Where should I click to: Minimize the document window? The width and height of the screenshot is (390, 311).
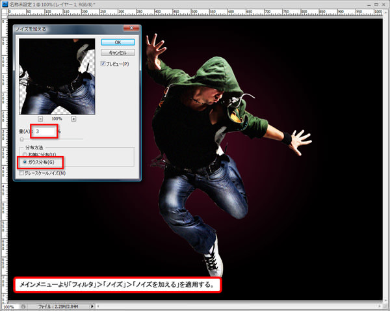pos(370,5)
